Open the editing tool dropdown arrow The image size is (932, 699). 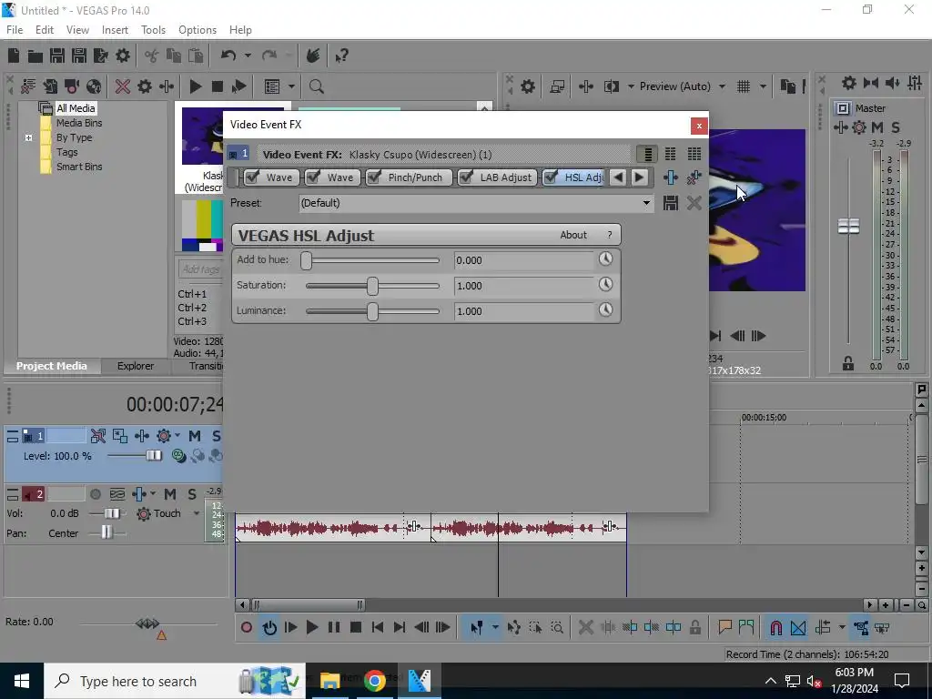[x=494, y=628]
